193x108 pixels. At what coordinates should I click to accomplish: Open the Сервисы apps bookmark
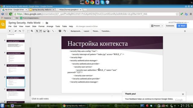pos(6,18)
